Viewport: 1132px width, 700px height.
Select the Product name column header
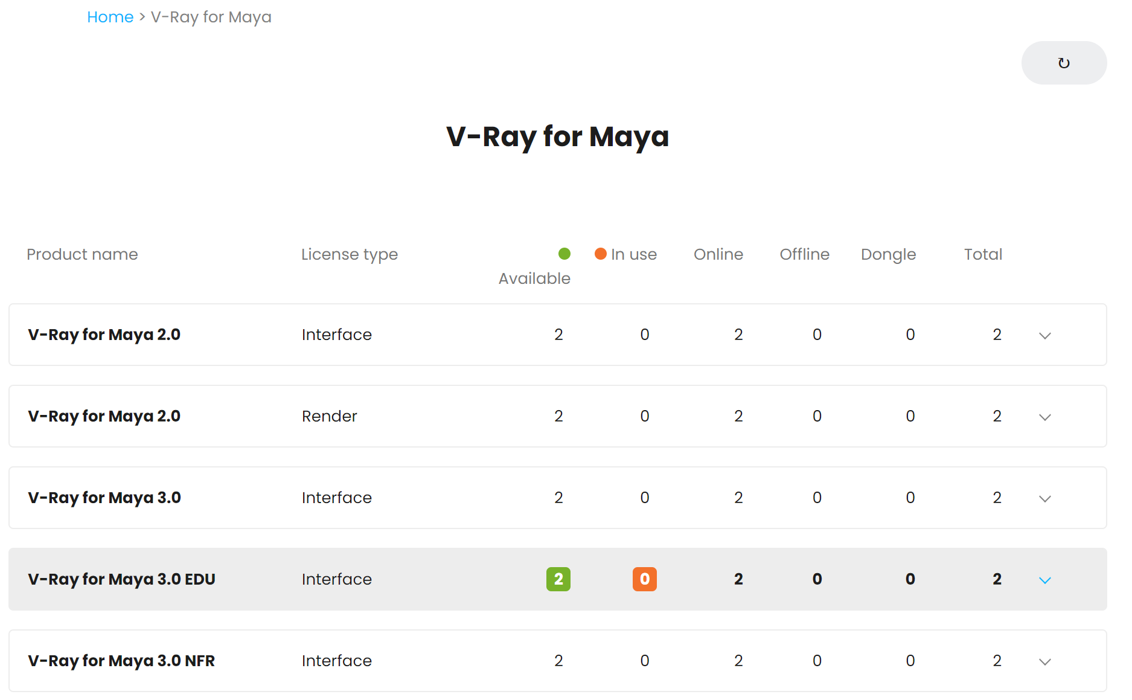(x=82, y=254)
